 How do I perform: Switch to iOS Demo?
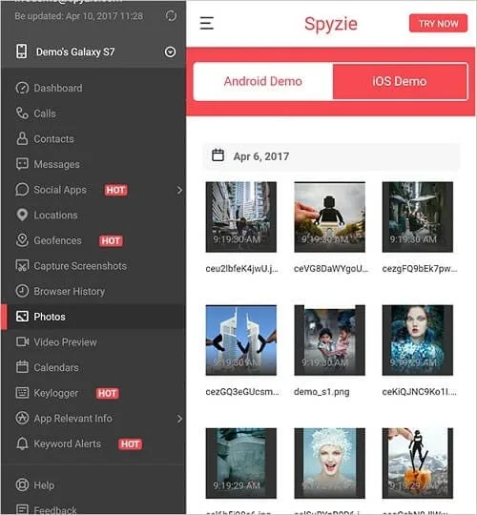tap(400, 81)
